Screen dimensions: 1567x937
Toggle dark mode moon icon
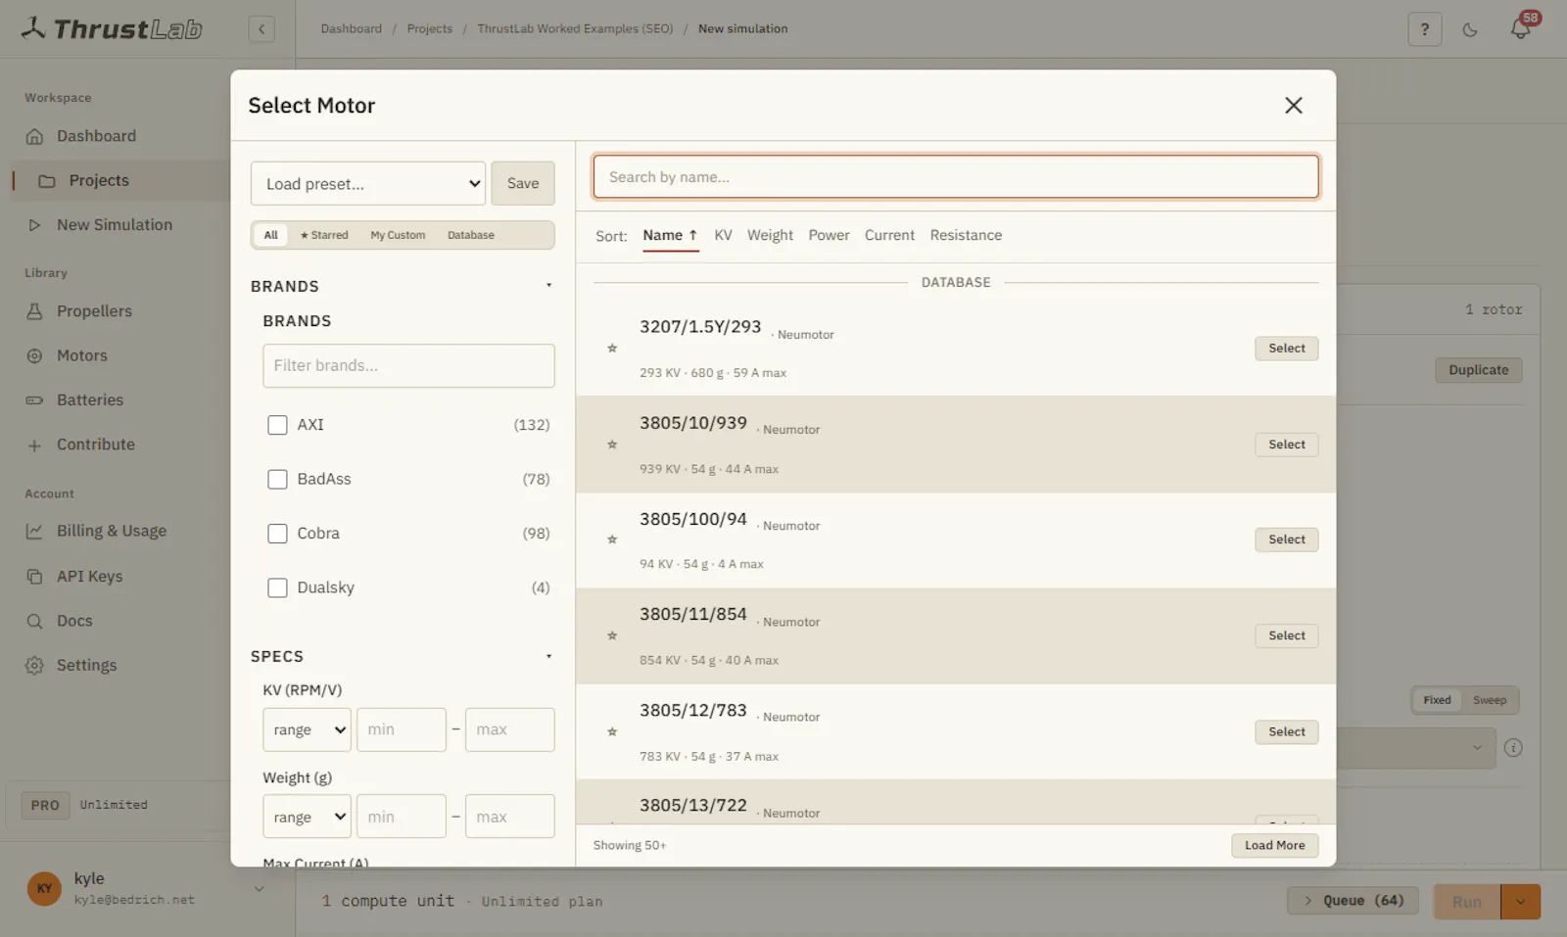1470,29
